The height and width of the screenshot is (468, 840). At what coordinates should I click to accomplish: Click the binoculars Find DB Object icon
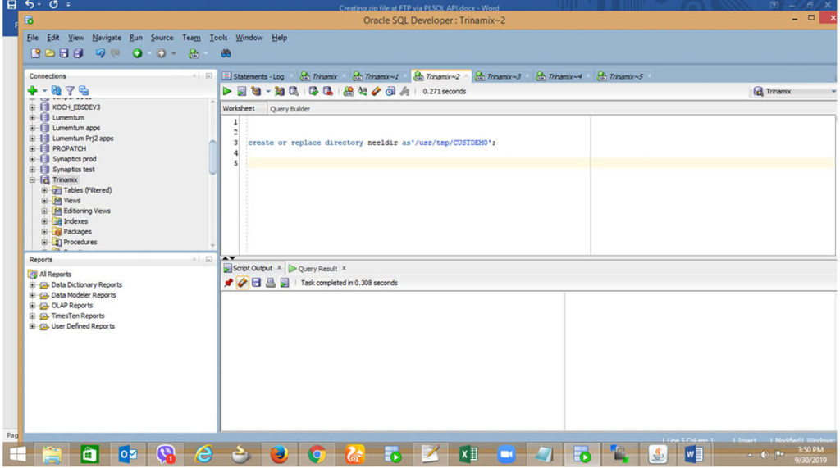[226, 53]
